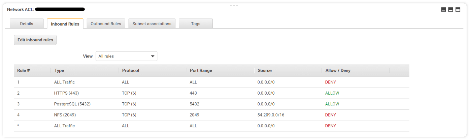
Task: Open the View rules dropdown
Action: coord(126,56)
